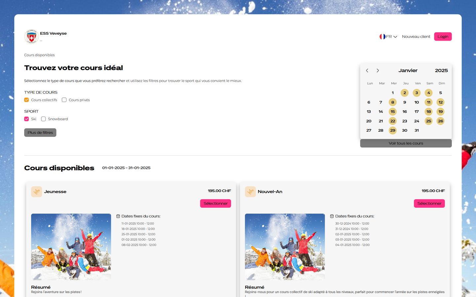The width and height of the screenshot is (476, 297).
Task: Pick January 2 in the calendar
Action: click(x=405, y=93)
